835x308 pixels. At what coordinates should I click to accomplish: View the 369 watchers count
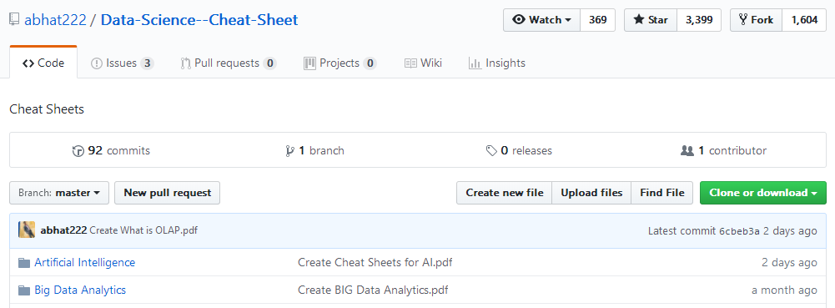coord(597,20)
